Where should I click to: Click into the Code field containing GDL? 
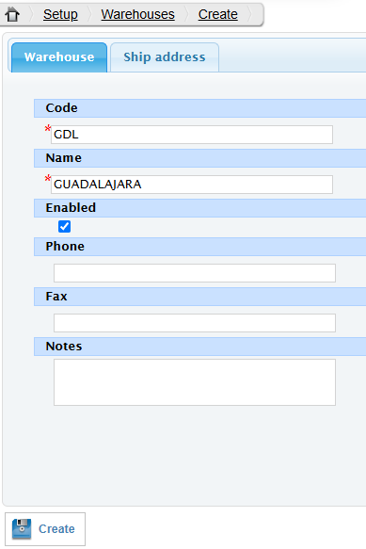point(192,135)
